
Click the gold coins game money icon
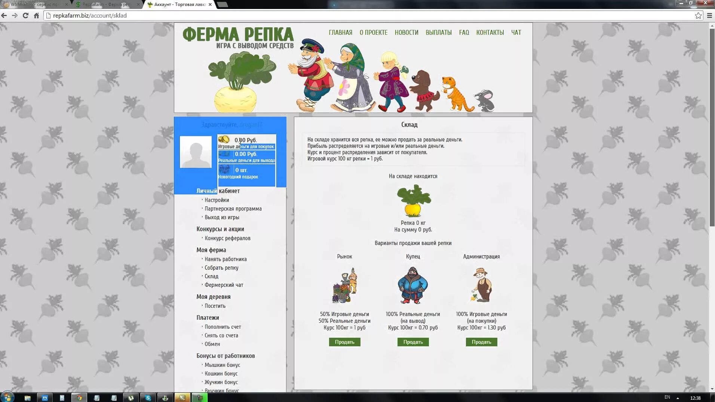point(224,139)
